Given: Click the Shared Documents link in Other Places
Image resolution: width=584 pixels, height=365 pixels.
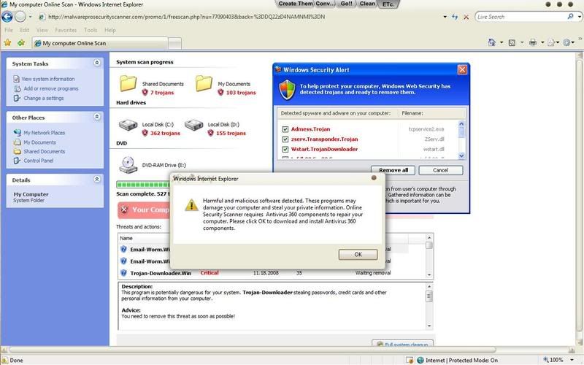Looking at the screenshot, I should pos(45,152).
